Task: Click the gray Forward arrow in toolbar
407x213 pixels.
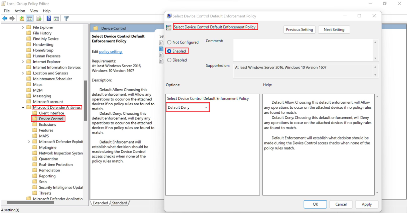Action: coord(12,19)
